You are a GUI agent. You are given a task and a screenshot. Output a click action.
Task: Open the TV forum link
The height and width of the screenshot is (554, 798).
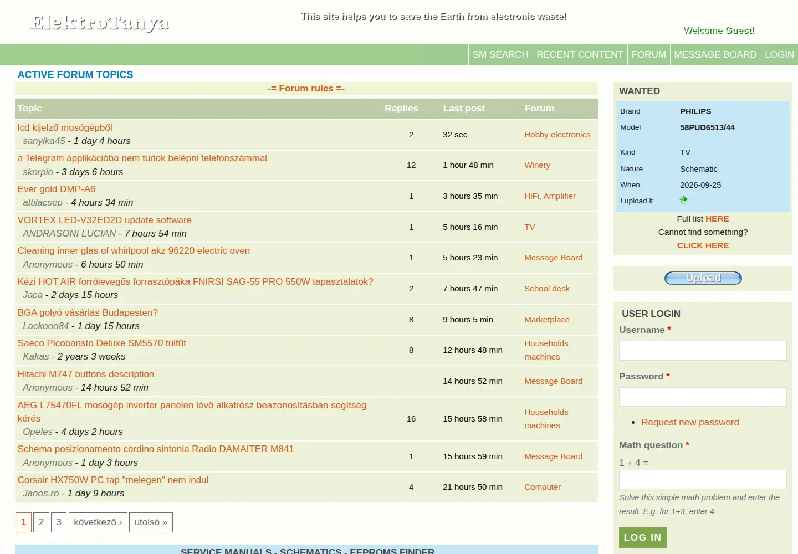click(x=530, y=227)
